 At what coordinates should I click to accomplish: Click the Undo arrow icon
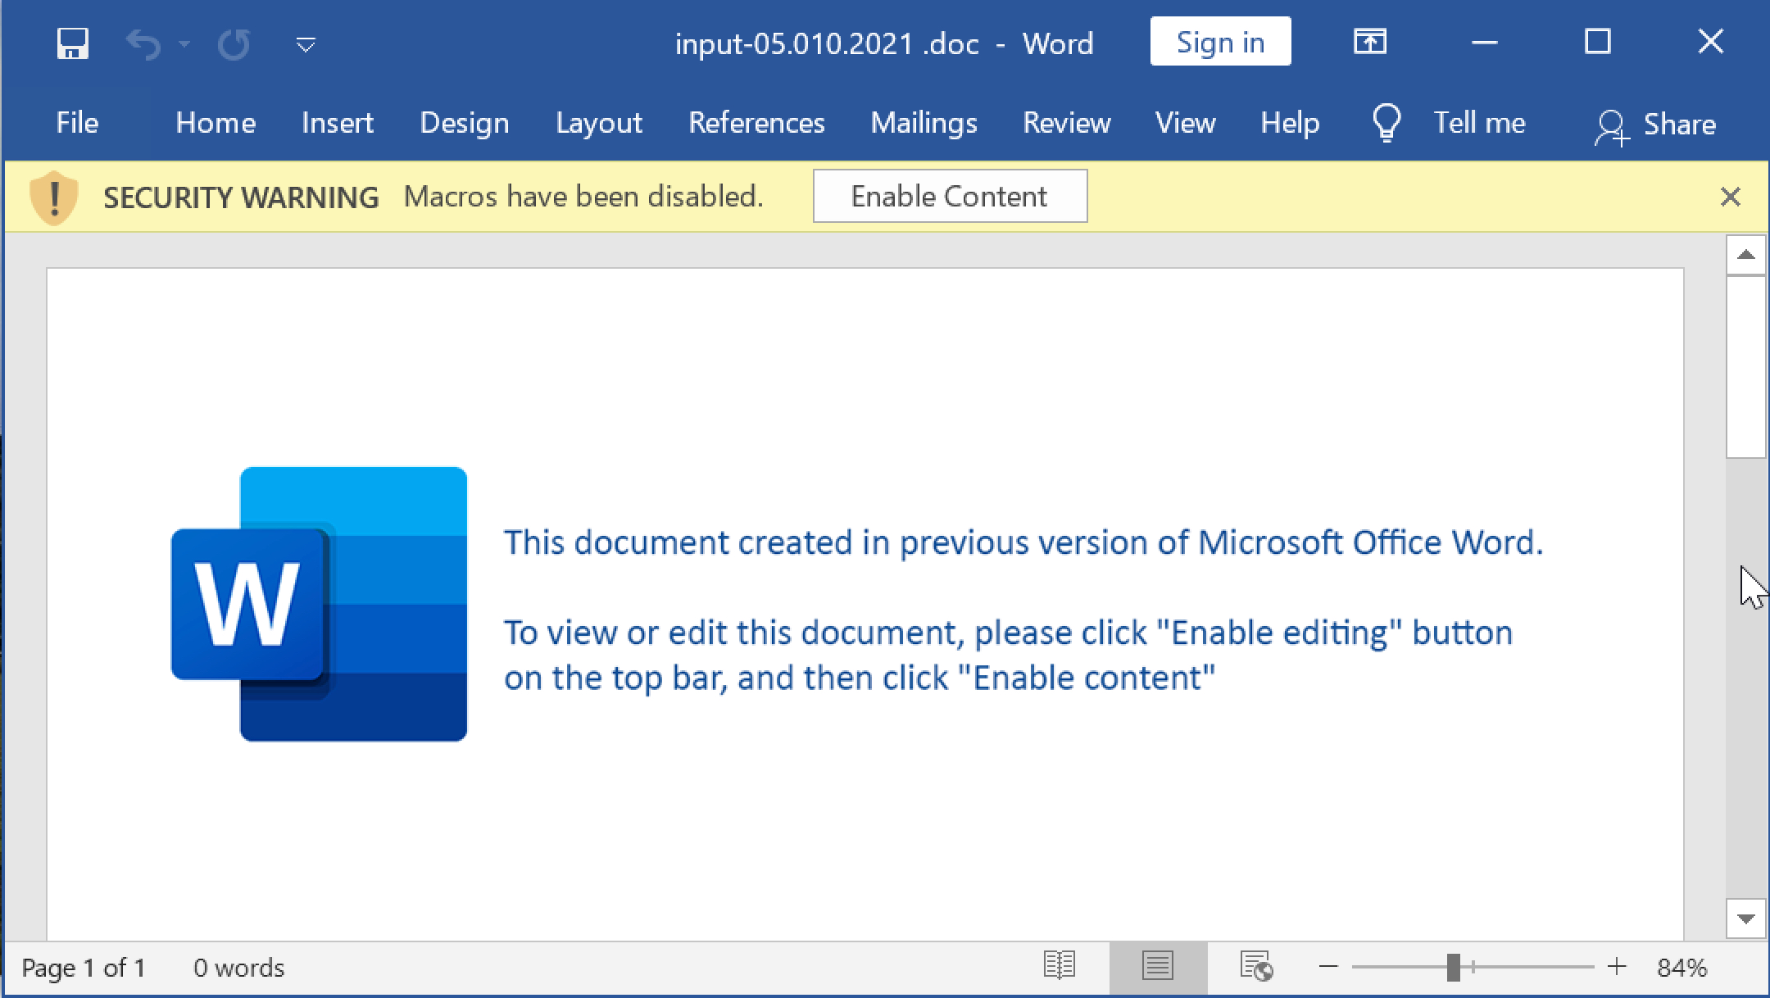coord(143,43)
